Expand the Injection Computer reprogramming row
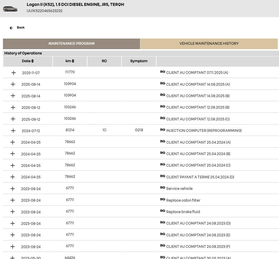The width and height of the screenshot is (279, 259). pyautogui.click(x=13, y=131)
